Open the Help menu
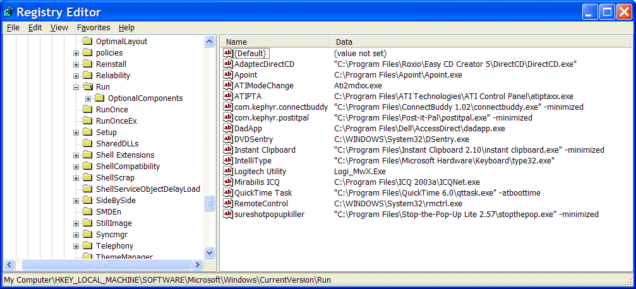 pos(126,28)
